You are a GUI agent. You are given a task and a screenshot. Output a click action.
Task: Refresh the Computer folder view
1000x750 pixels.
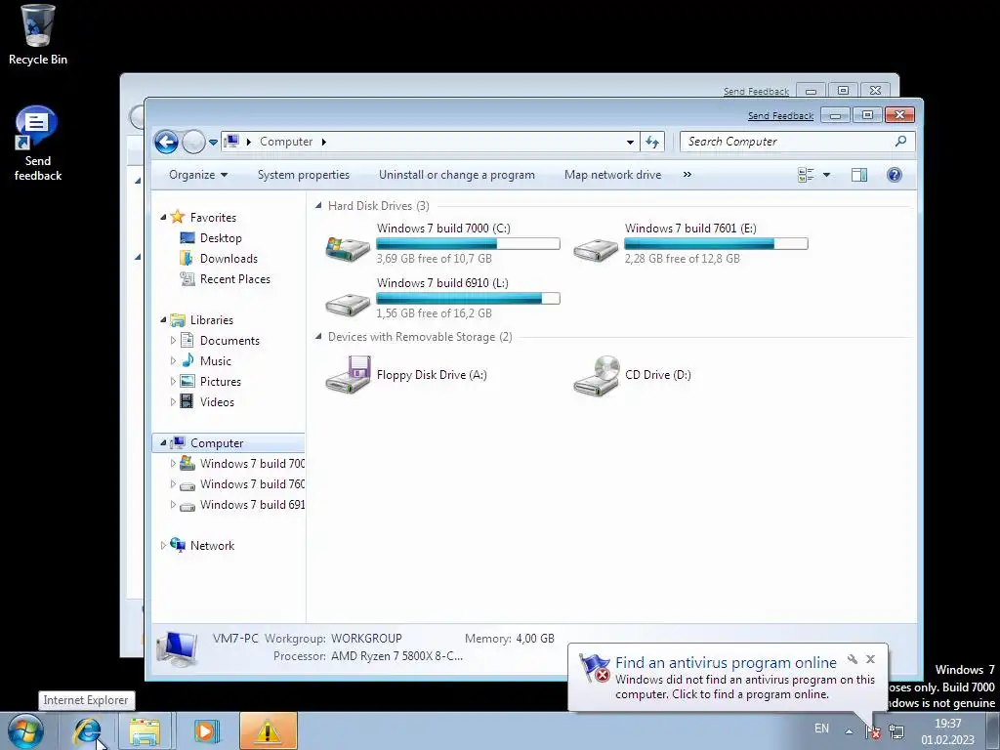(x=652, y=142)
